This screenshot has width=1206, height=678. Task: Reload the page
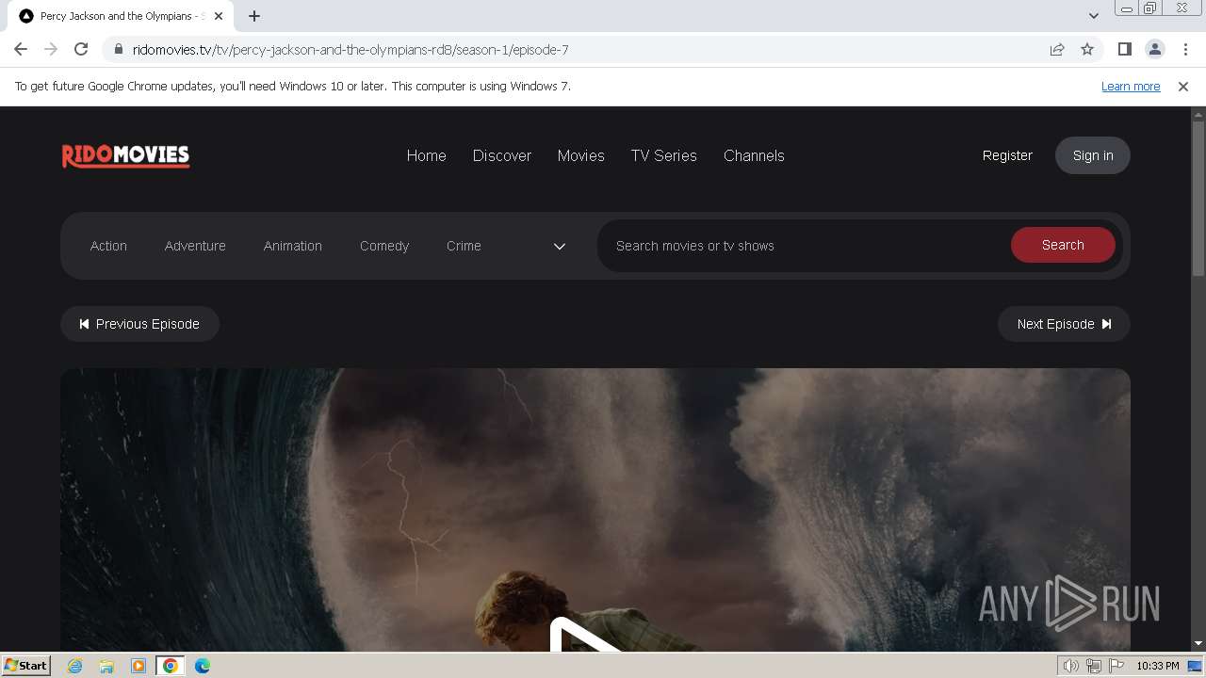[x=81, y=49]
